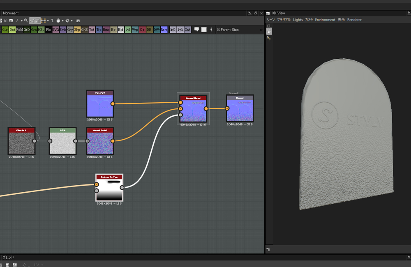Select the Normal Sobel node
Image resolution: width=411 pixels, height=267 pixels.
tap(100, 141)
